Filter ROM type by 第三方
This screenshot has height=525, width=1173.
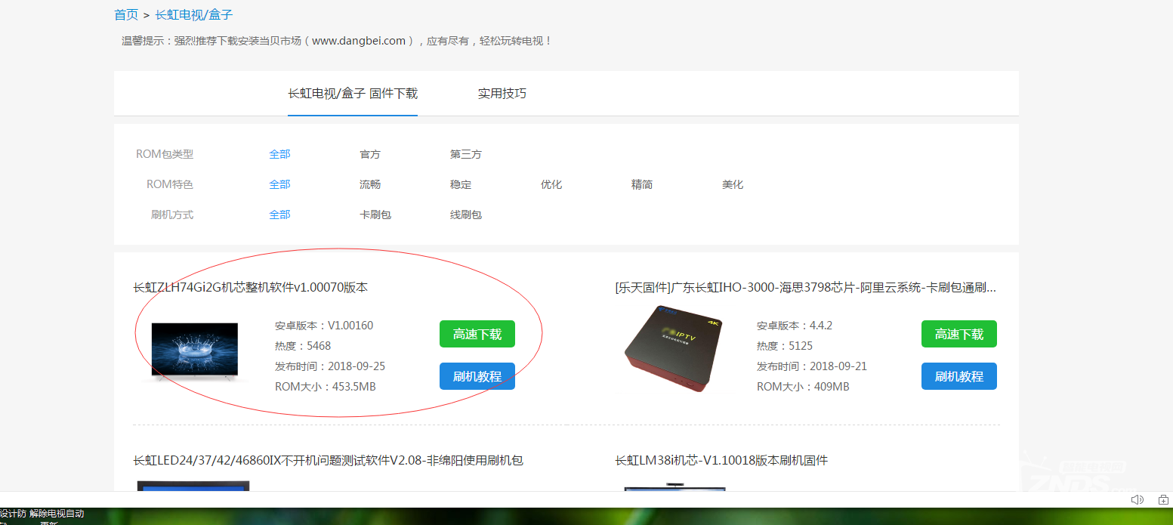(466, 154)
